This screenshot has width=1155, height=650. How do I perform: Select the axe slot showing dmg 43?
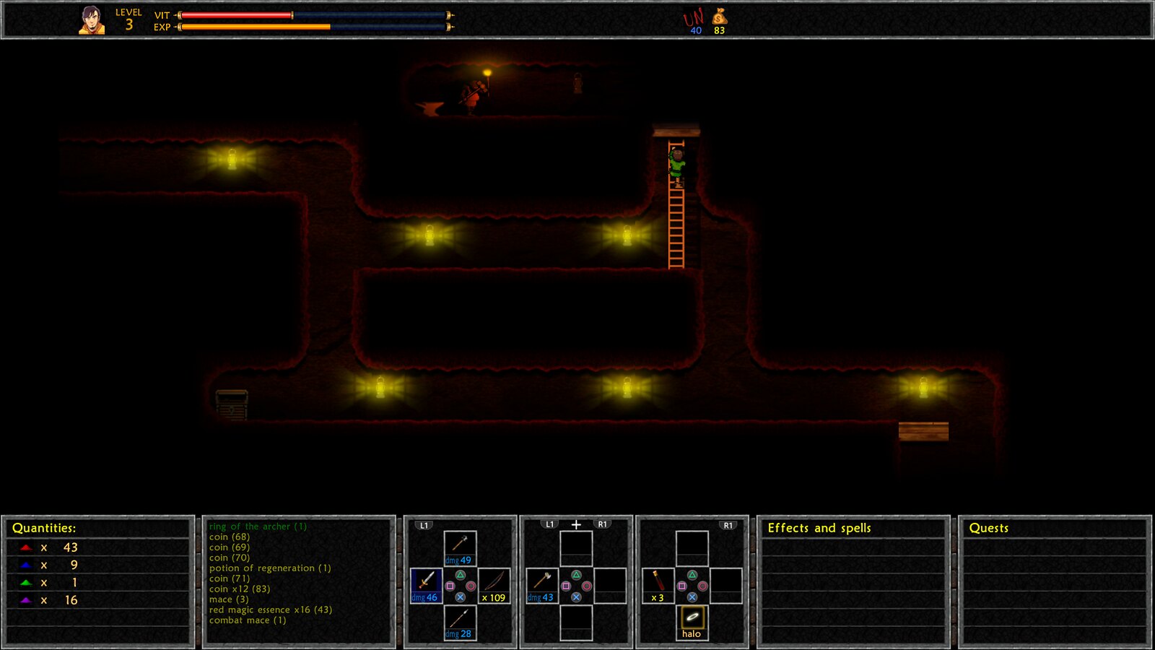[x=542, y=585]
